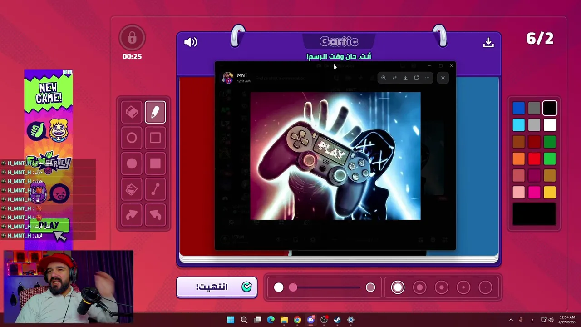Click the padlock icon above the timer
This screenshot has width=581, height=327.
132,38
